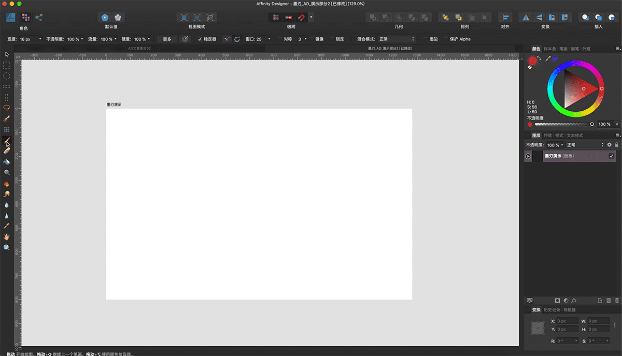Open the brush 不透明度 dropdown in context toolbar
Viewport: 622px width, 356px height.
coord(82,39)
